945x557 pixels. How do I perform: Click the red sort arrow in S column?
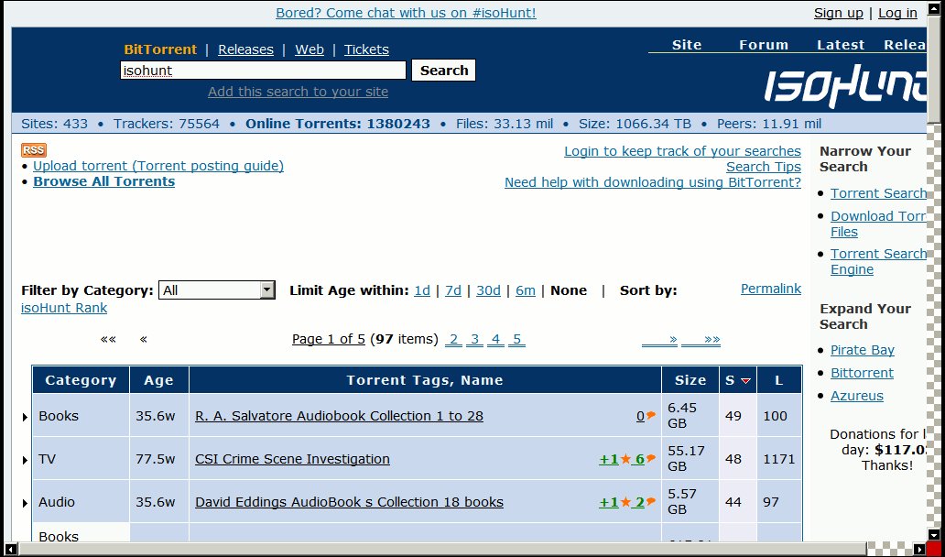tap(745, 380)
